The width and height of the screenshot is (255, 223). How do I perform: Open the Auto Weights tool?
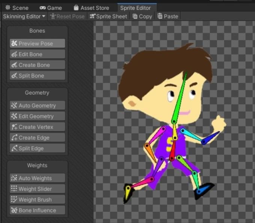coord(37,178)
